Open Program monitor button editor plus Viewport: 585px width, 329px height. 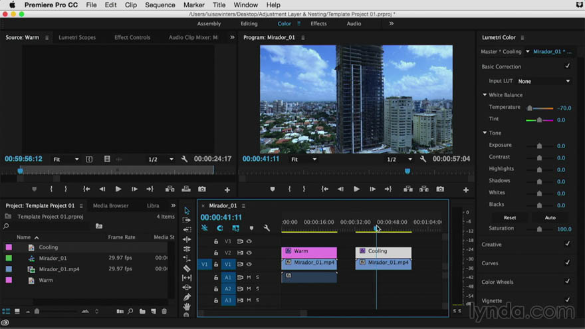click(x=466, y=190)
